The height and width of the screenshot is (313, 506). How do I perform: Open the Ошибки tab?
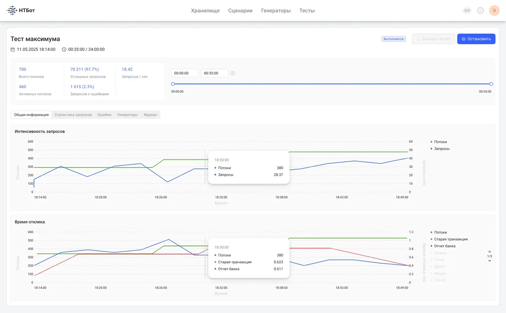(104, 115)
